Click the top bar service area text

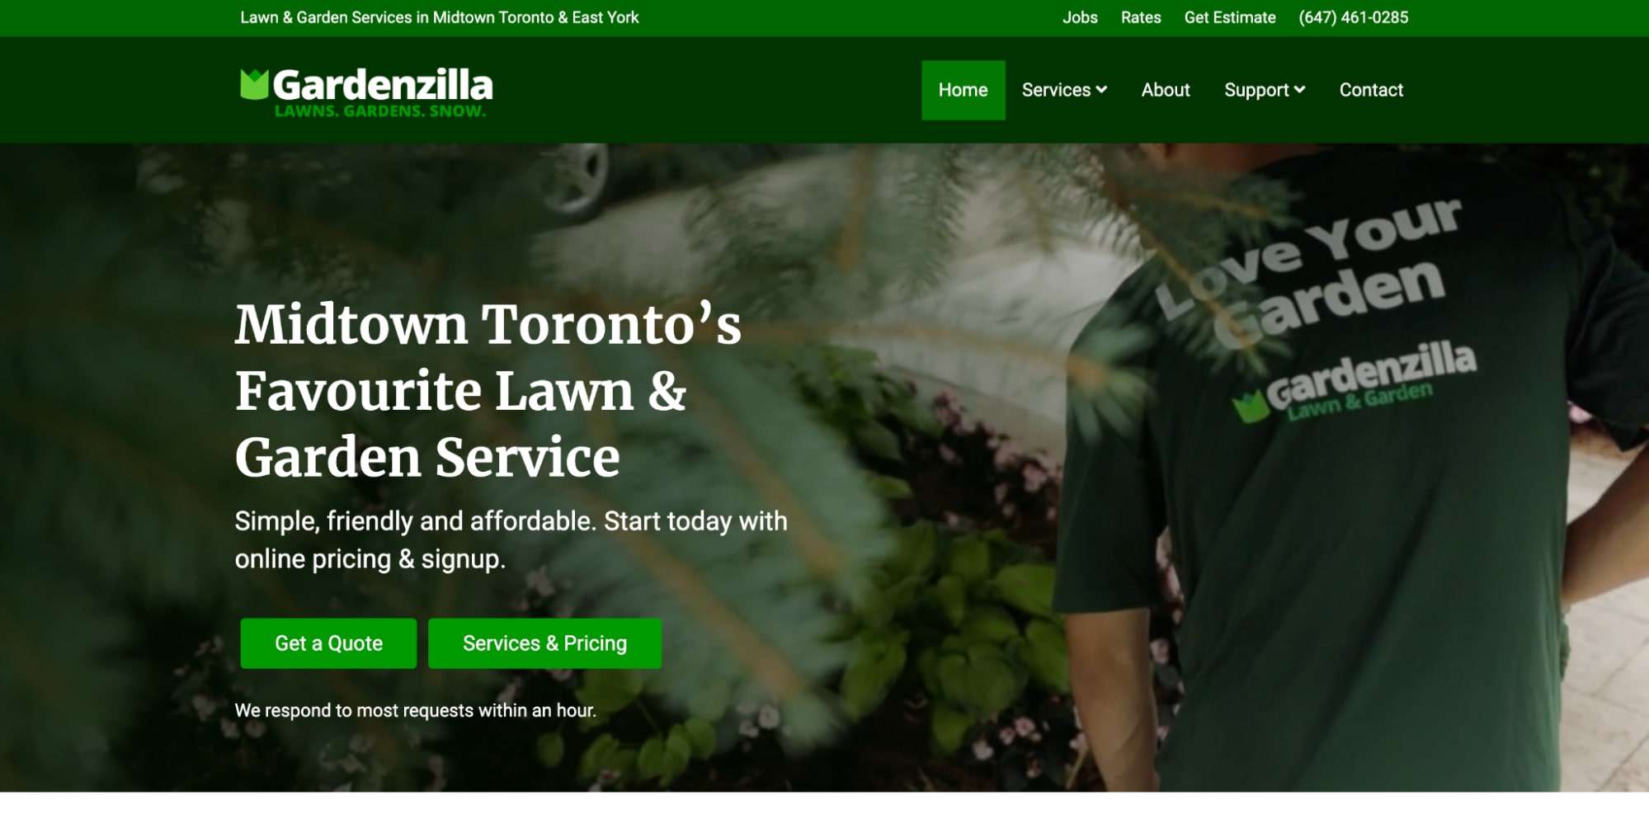[x=440, y=17]
